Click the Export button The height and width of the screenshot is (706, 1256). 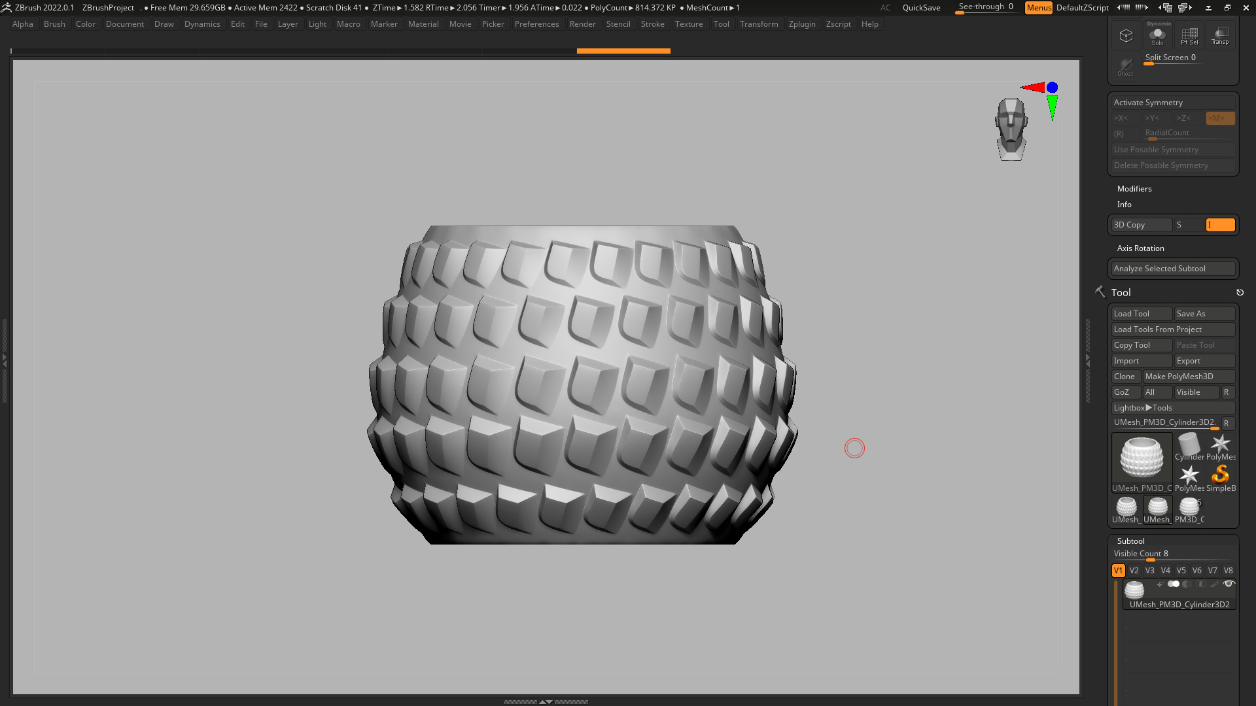coord(1205,361)
